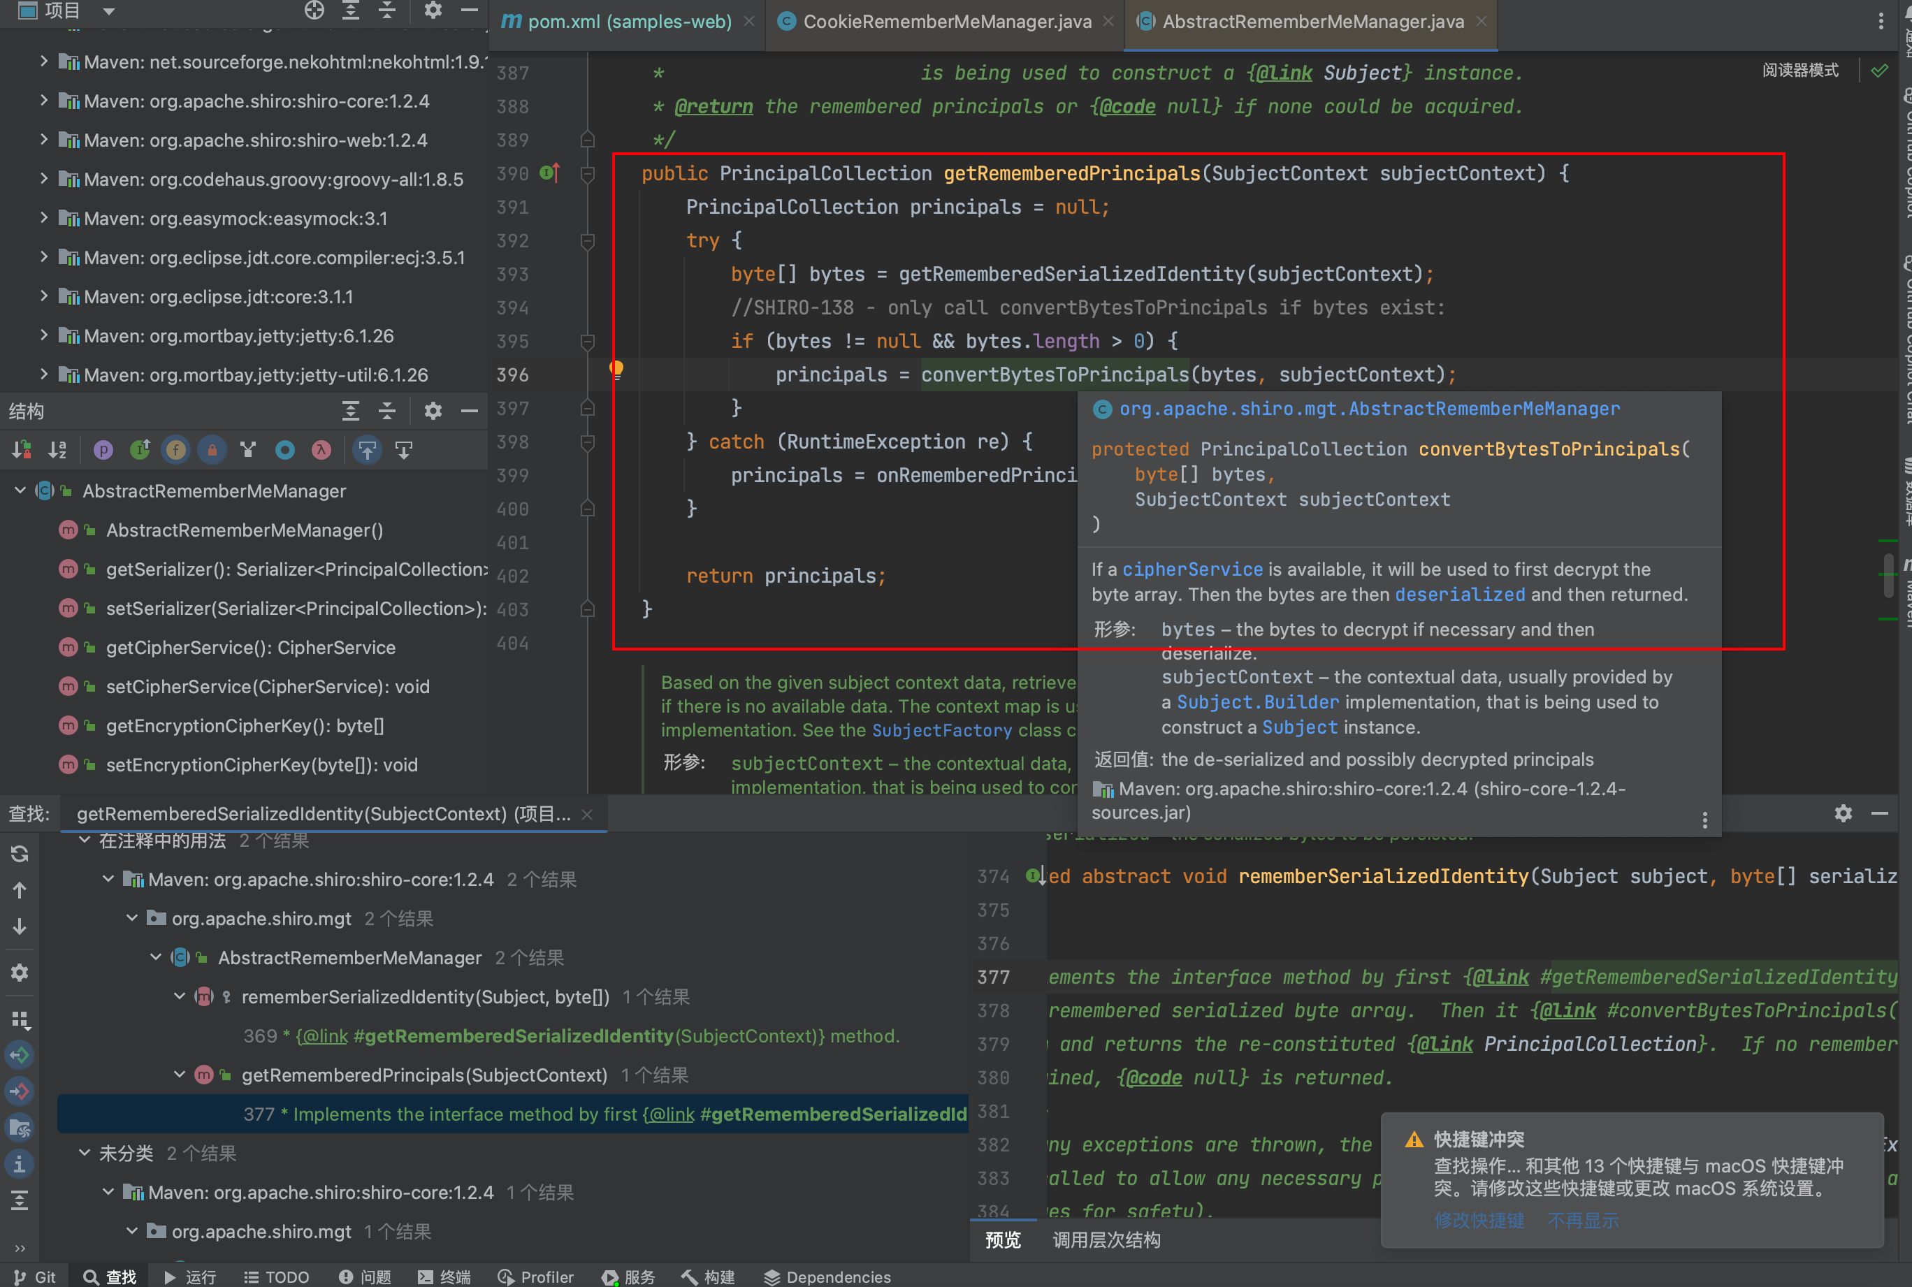1912x1287 pixels.
Task: Collapse all nodes in Structure panel
Action: (387, 410)
